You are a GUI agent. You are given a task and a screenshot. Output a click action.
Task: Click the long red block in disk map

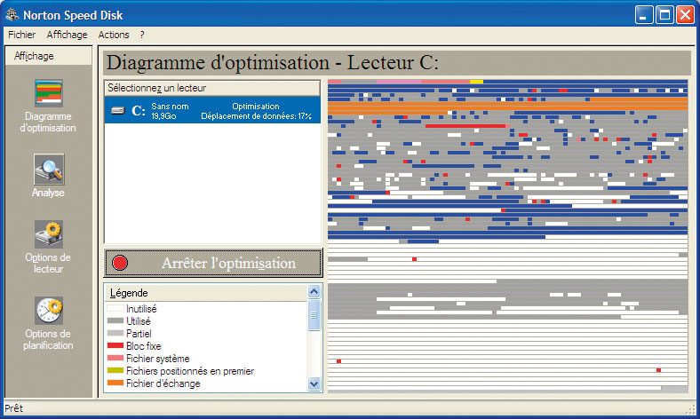point(465,126)
